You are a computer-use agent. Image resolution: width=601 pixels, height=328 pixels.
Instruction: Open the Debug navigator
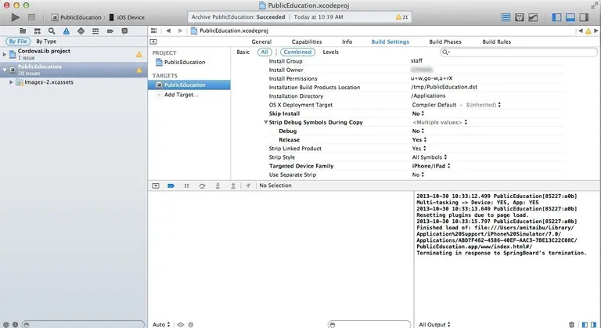pyautogui.click(x=95, y=31)
